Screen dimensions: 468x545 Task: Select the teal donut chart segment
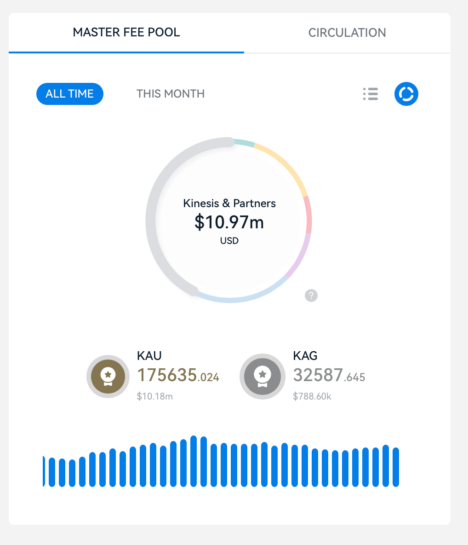tap(245, 143)
